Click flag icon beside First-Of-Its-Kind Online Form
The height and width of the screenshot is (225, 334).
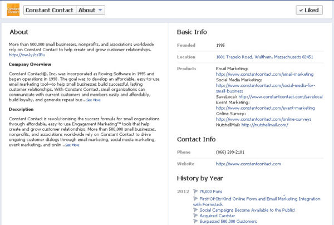pyautogui.click(x=195, y=199)
